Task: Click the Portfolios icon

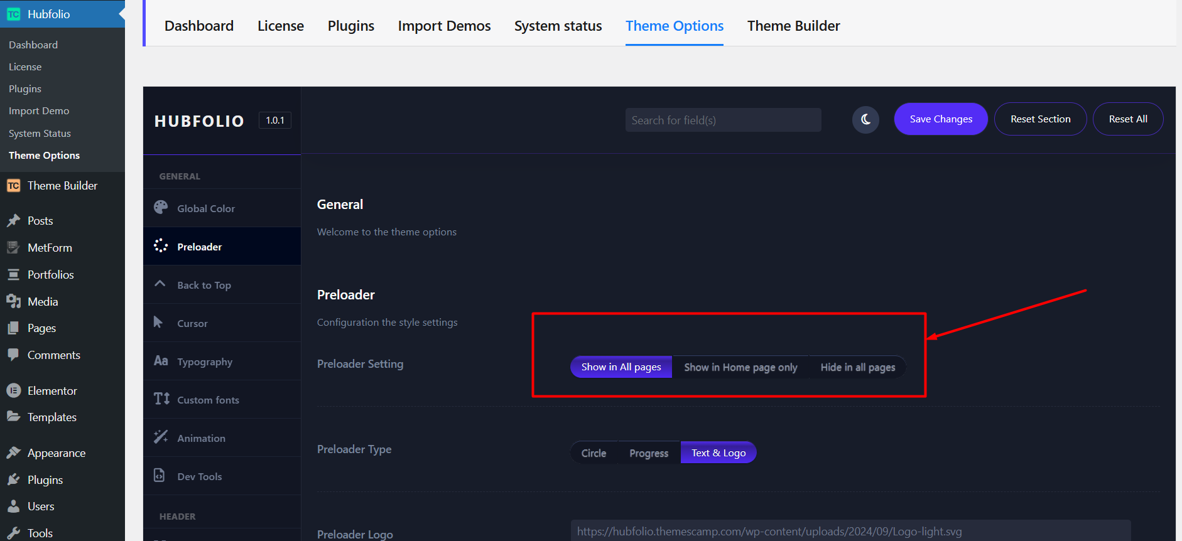Action: 14,275
